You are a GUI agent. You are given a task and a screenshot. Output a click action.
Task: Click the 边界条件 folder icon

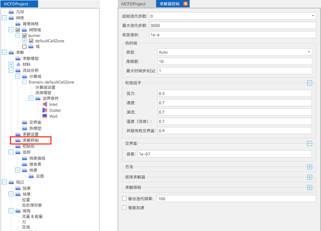coord(37,98)
